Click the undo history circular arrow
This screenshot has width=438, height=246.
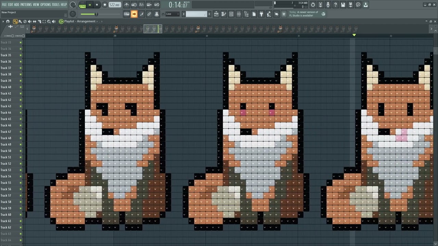[313, 5]
